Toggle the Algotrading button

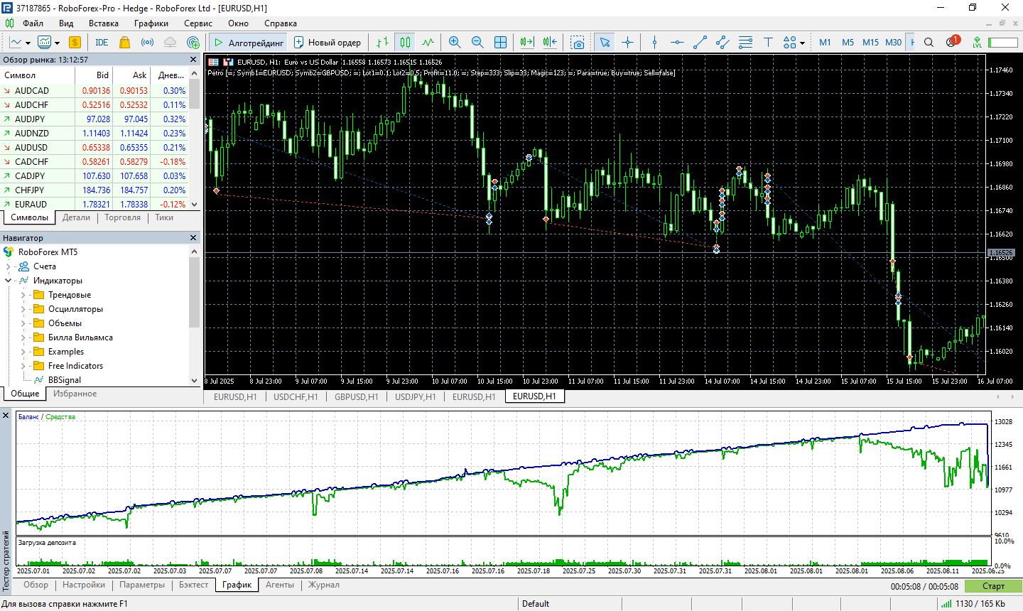[x=249, y=43]
